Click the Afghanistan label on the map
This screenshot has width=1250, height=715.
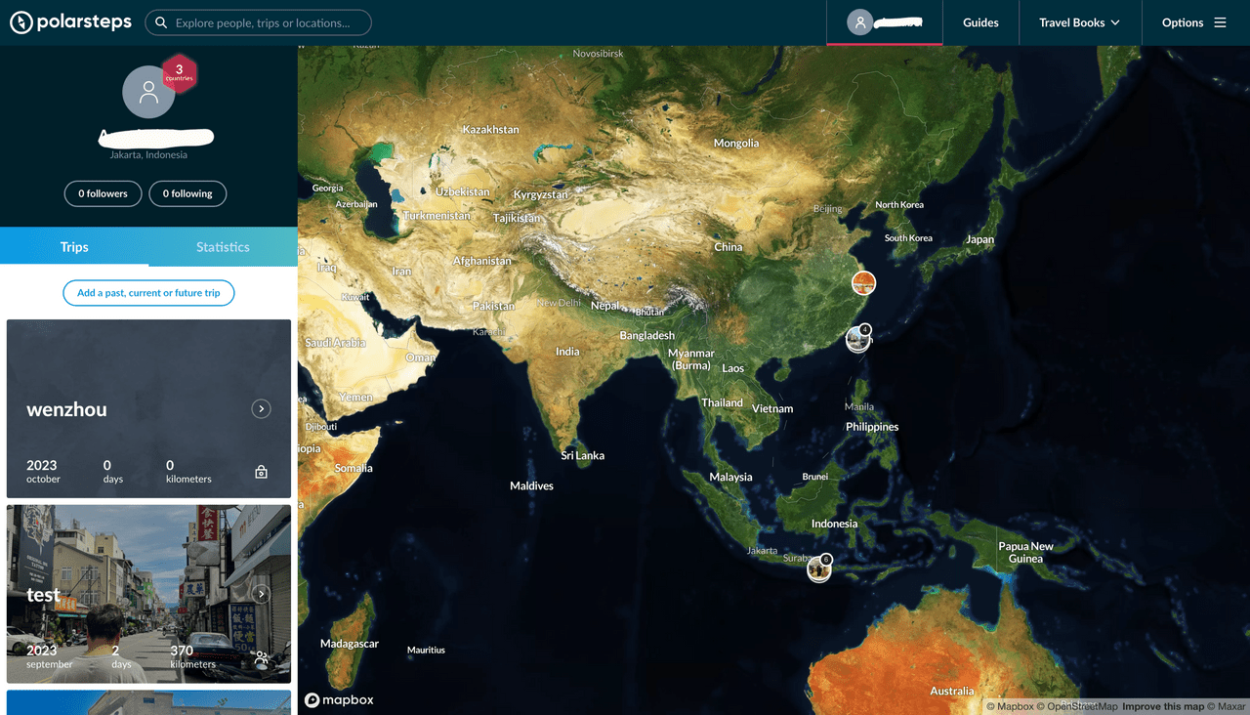pos(481,261)
